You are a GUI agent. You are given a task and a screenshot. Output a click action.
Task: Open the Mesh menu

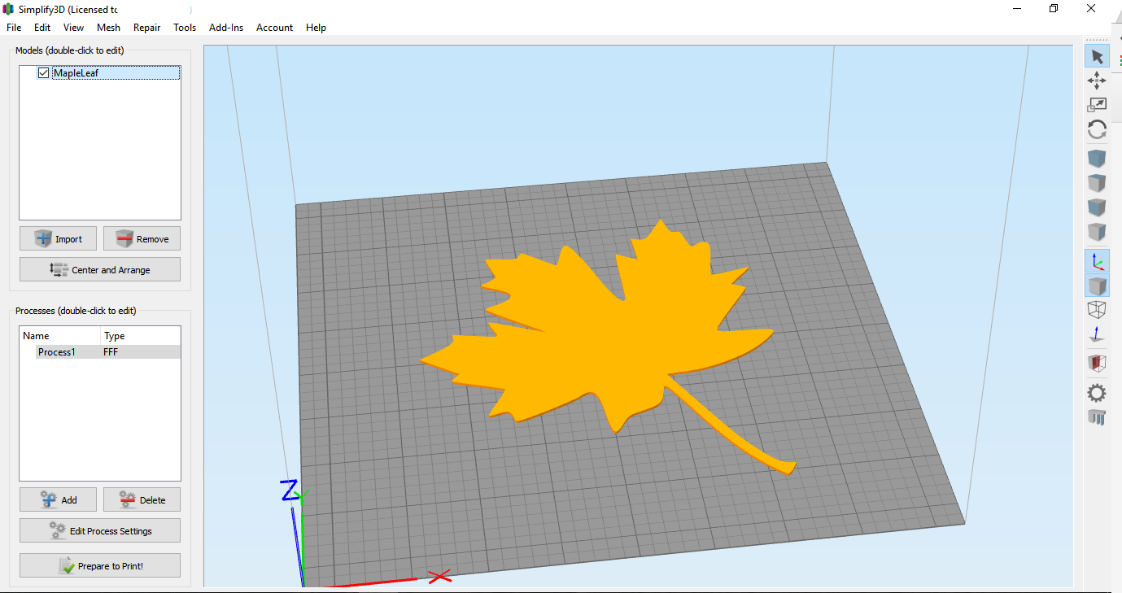click(x=108, y=28)
